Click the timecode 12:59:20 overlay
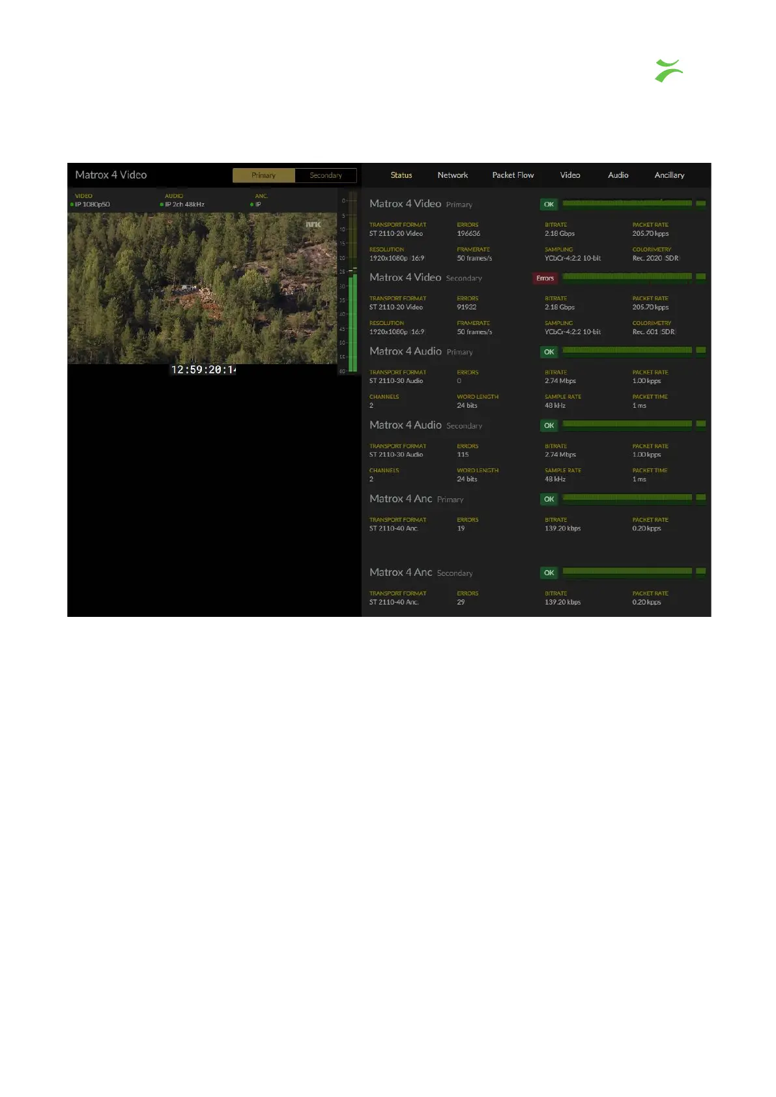This screenshot has height=1097, width=776. coord(203,369)
